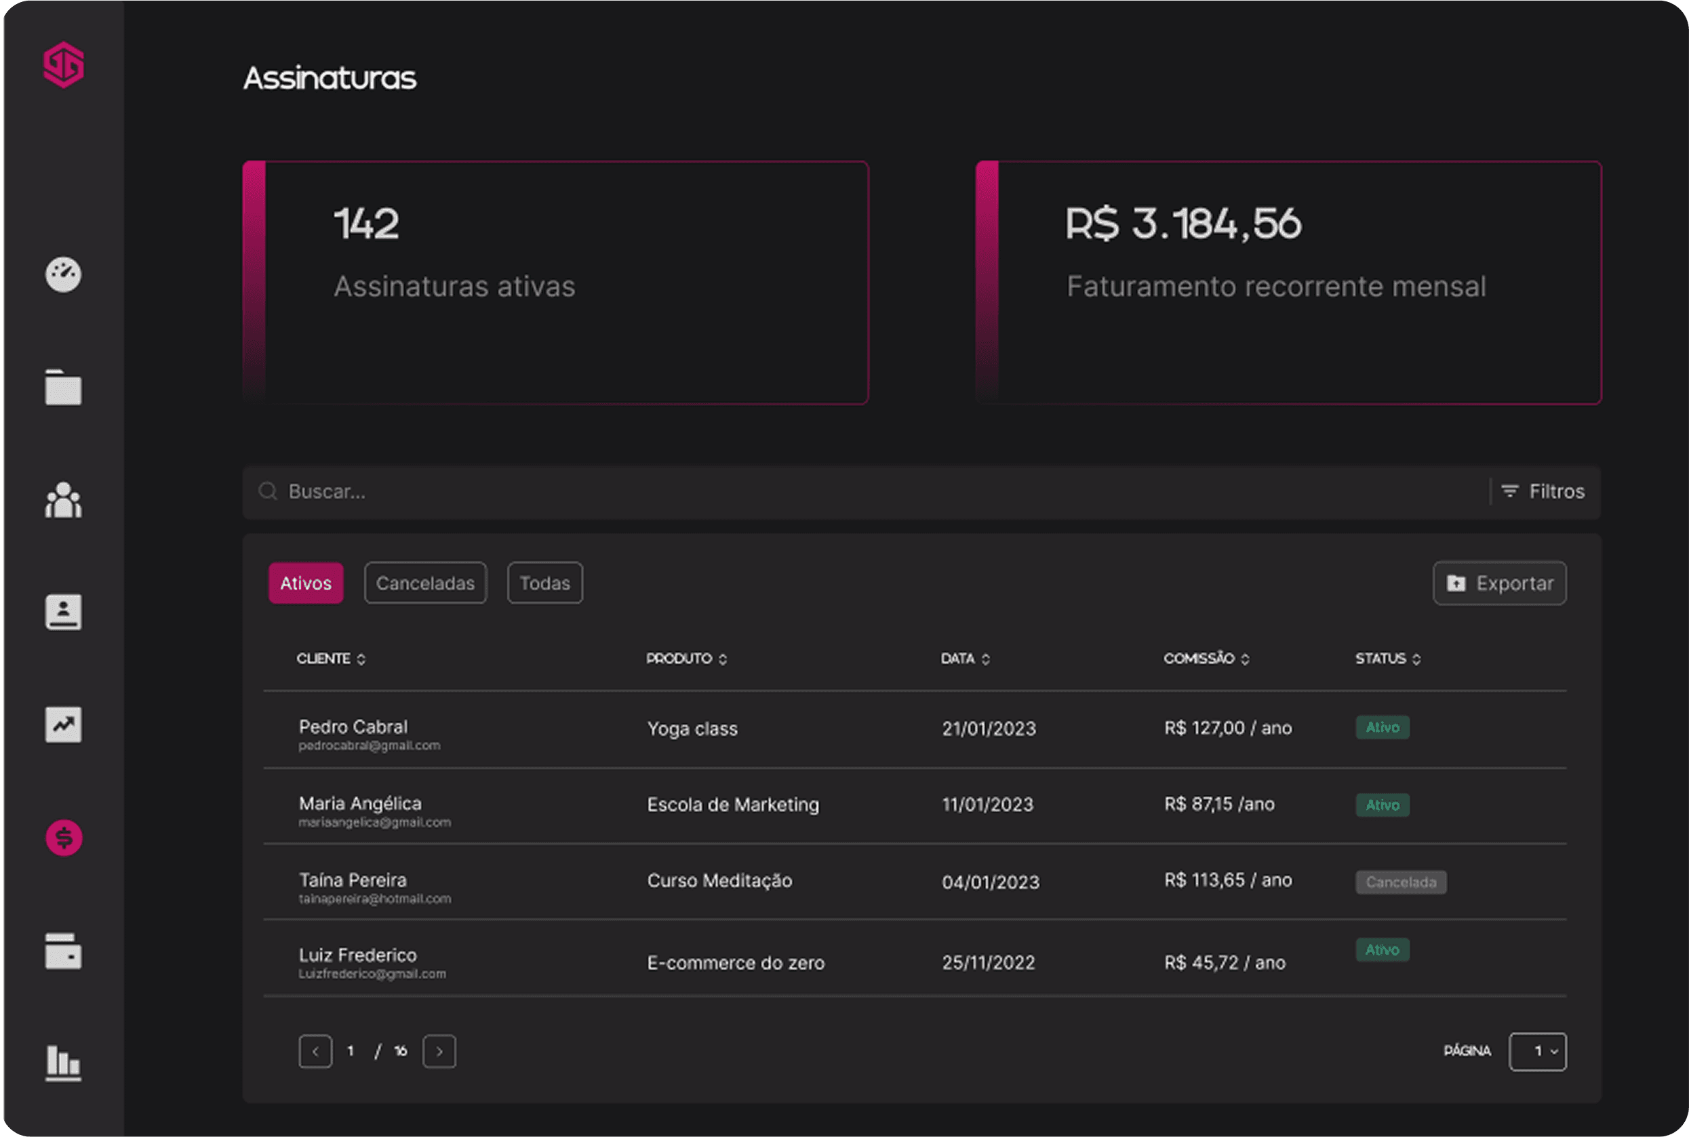Open the wallet icon in sidebar

coord(64,951)
